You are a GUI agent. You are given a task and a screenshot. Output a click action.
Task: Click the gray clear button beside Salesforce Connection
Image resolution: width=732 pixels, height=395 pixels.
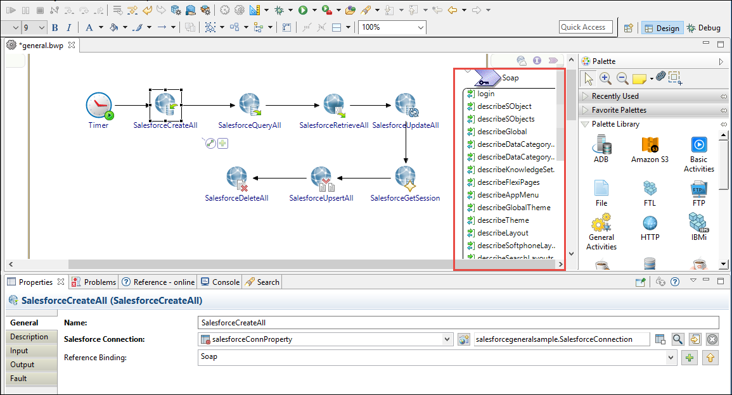click(x=712, y=339)
